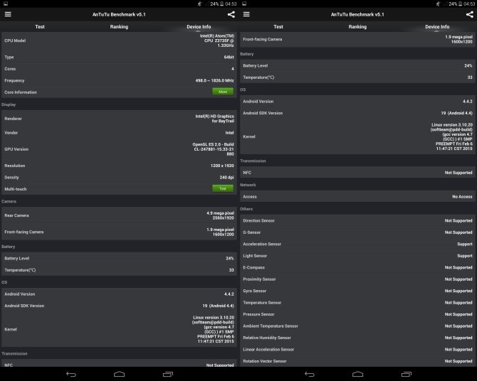Select the Cores row showing 4
The height and width of the screenshot is (381, 477).
point(120,69)
